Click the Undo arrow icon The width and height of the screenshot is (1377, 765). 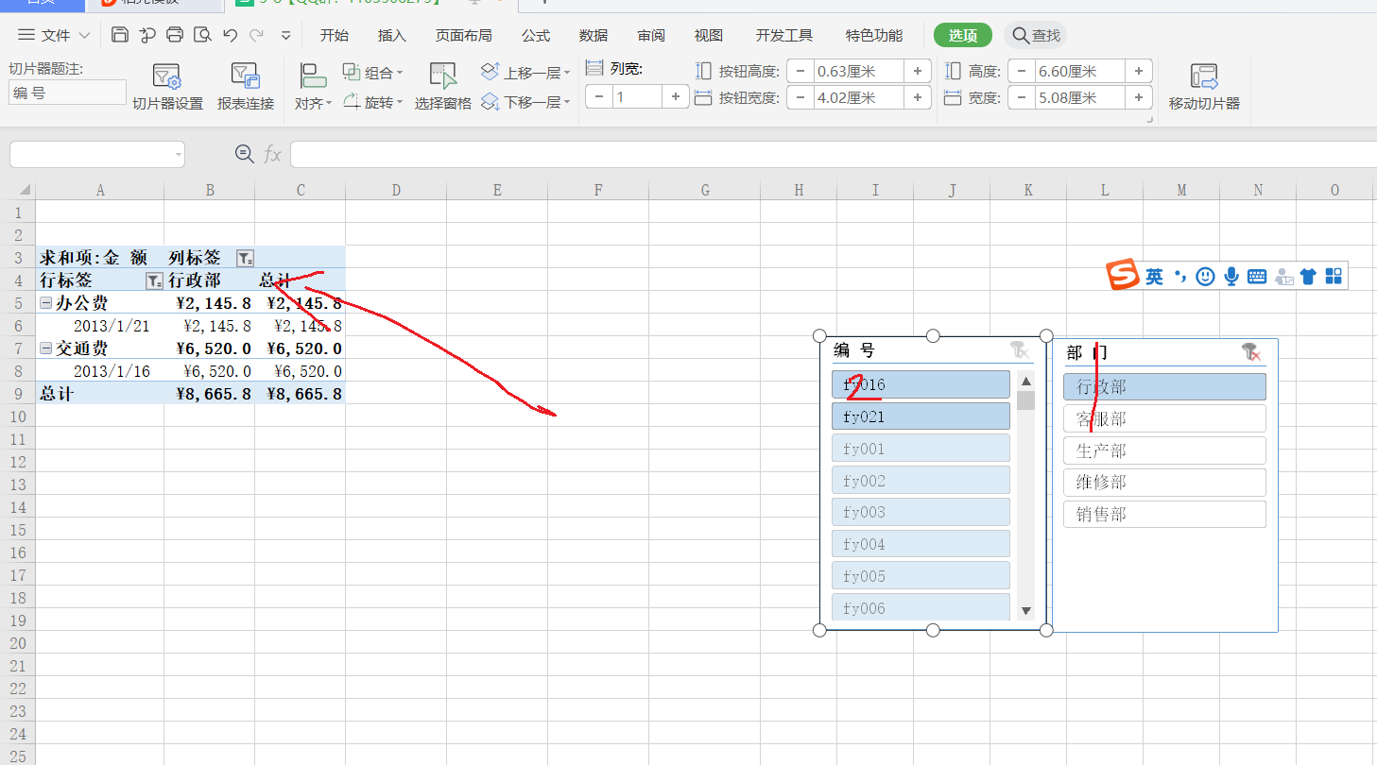pos(230,36)
